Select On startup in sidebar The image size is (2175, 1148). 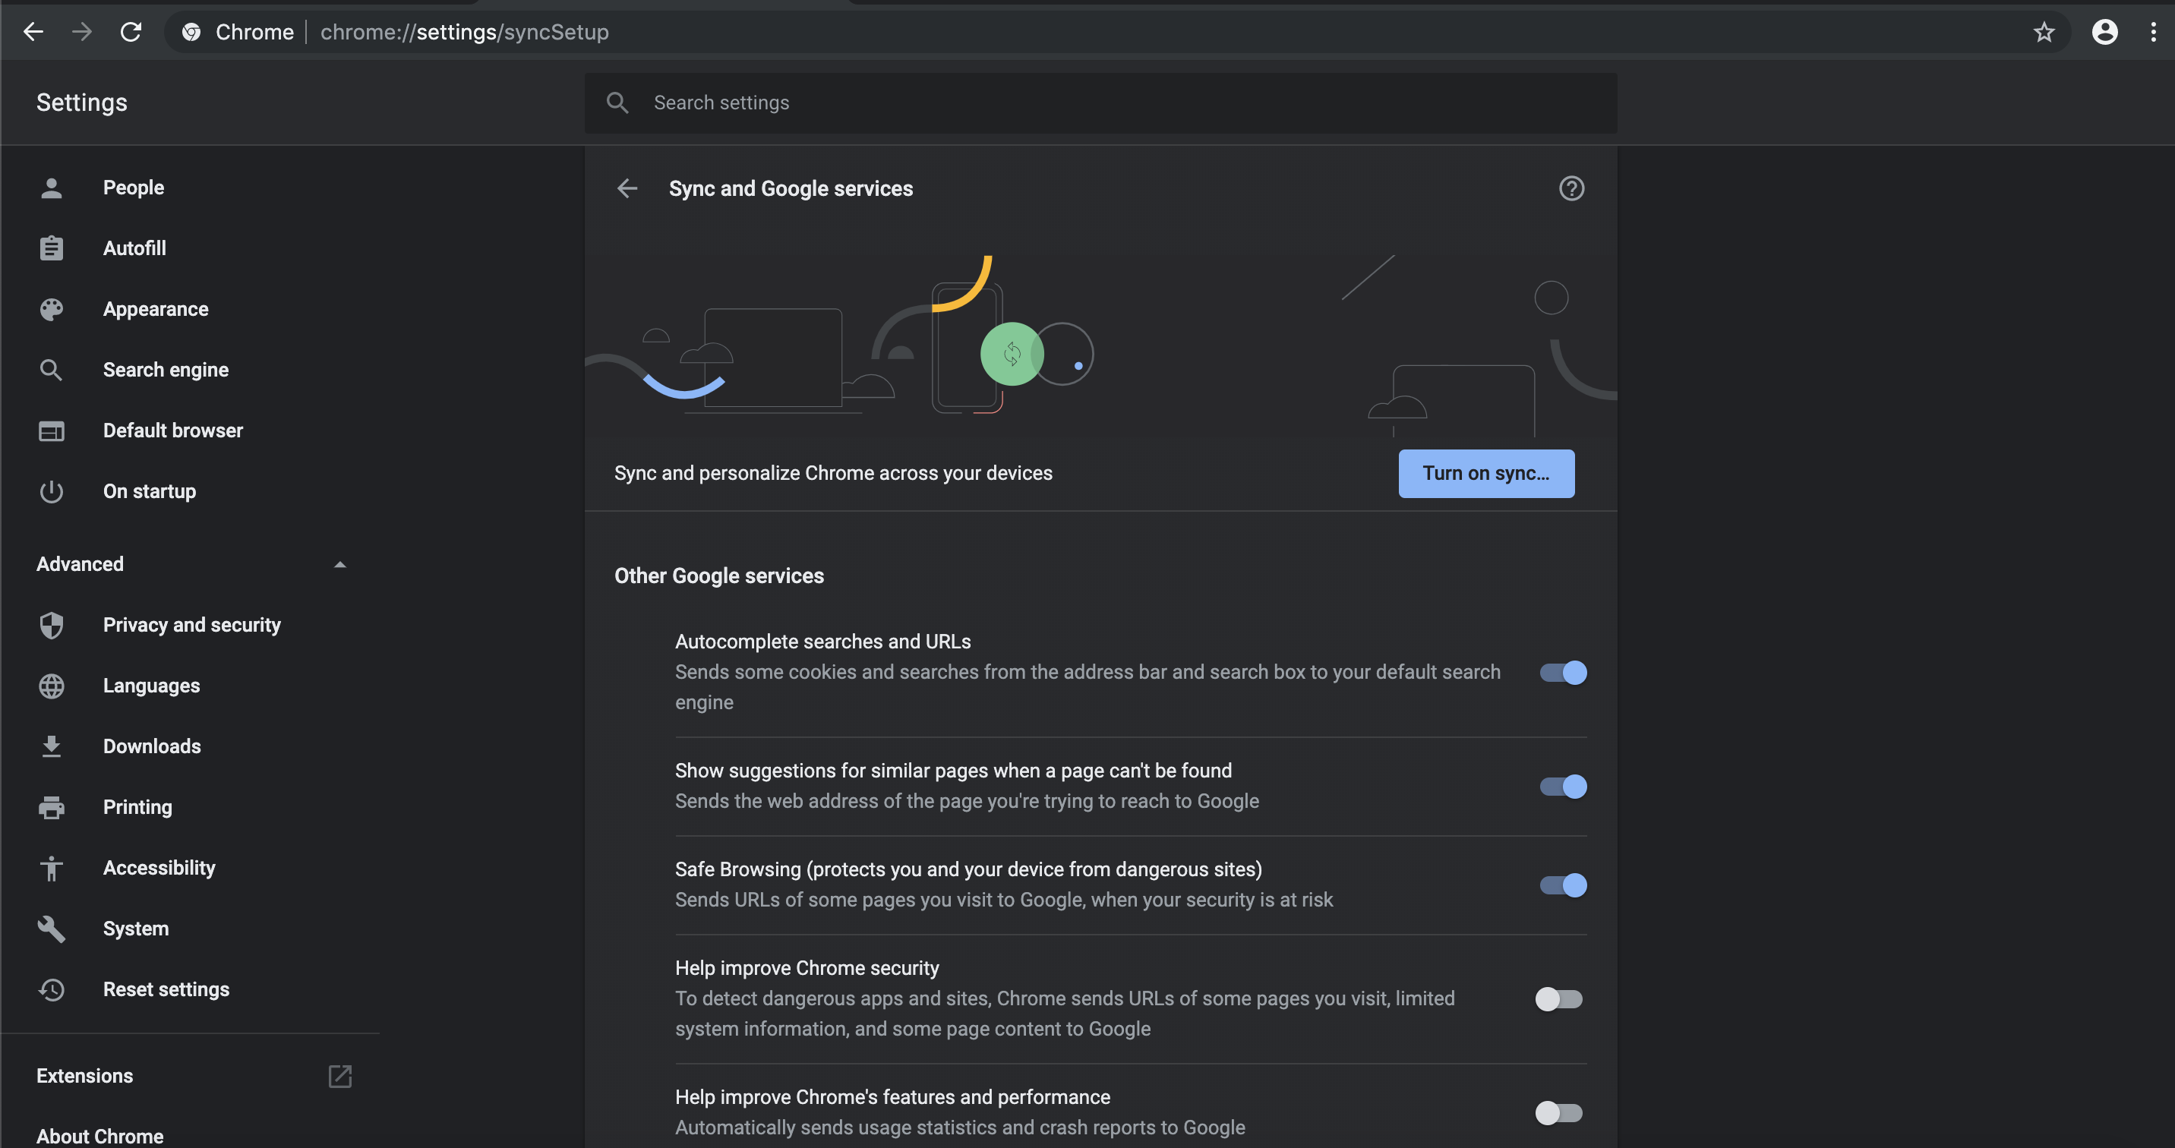[150, 491]
